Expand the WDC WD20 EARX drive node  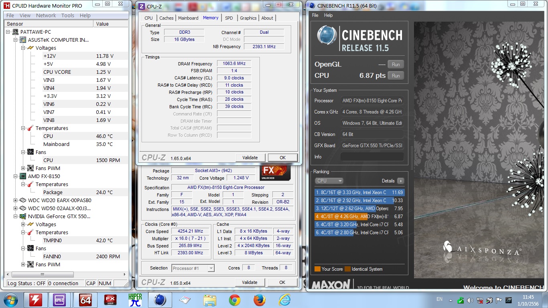(16, 200)
